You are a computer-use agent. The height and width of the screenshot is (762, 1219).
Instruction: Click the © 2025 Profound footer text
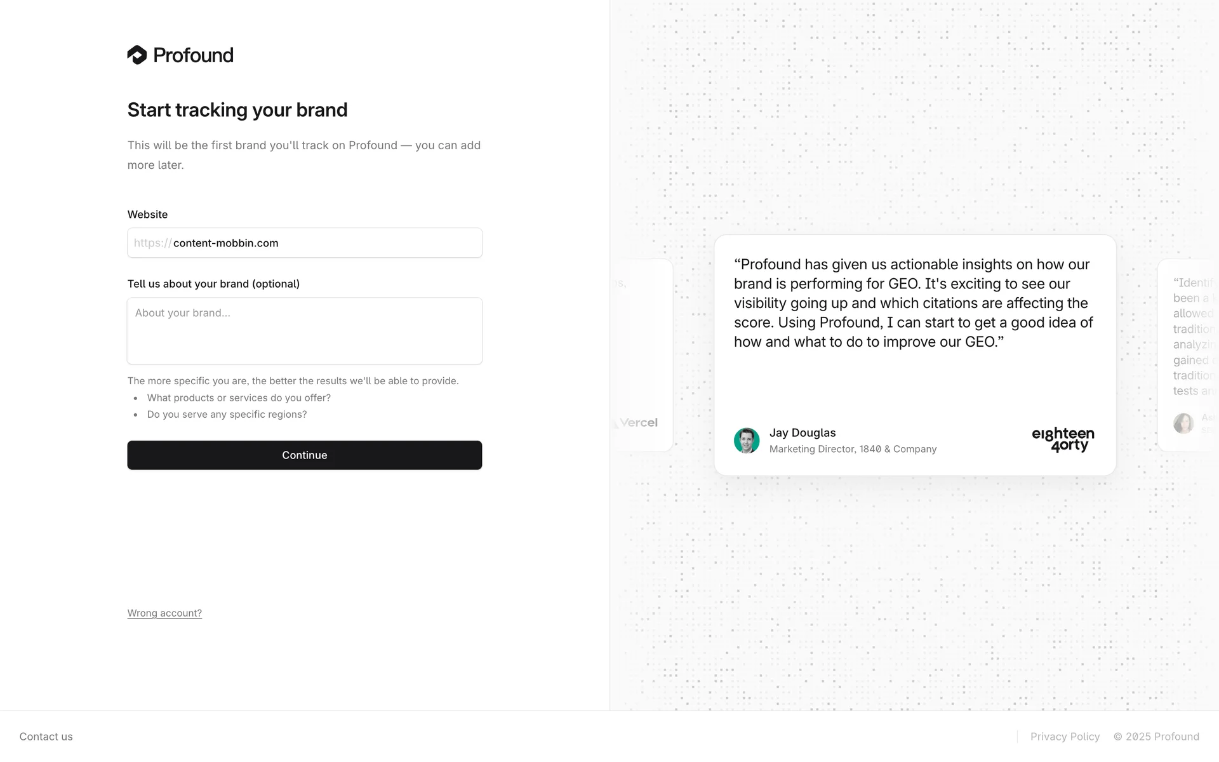tap(1156, 737)
